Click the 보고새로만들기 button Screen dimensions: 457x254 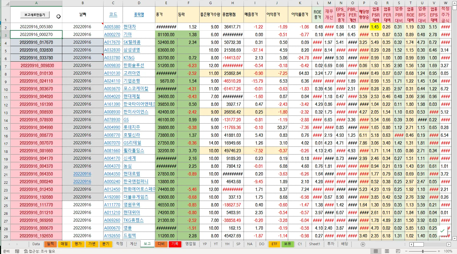(x=35, y=15)
